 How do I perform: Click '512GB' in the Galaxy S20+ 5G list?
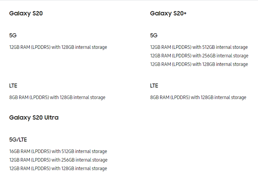click(x=208, y=47)
